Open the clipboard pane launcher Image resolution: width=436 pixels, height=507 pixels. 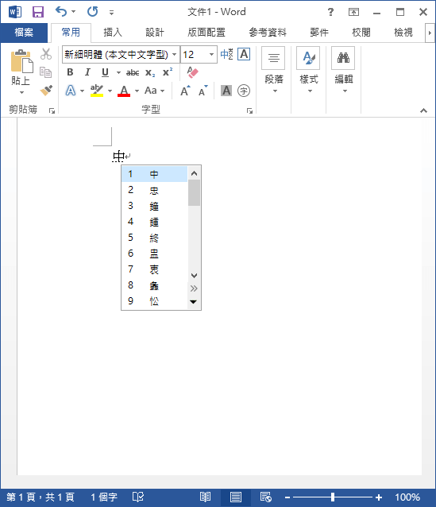pos(52,111)
